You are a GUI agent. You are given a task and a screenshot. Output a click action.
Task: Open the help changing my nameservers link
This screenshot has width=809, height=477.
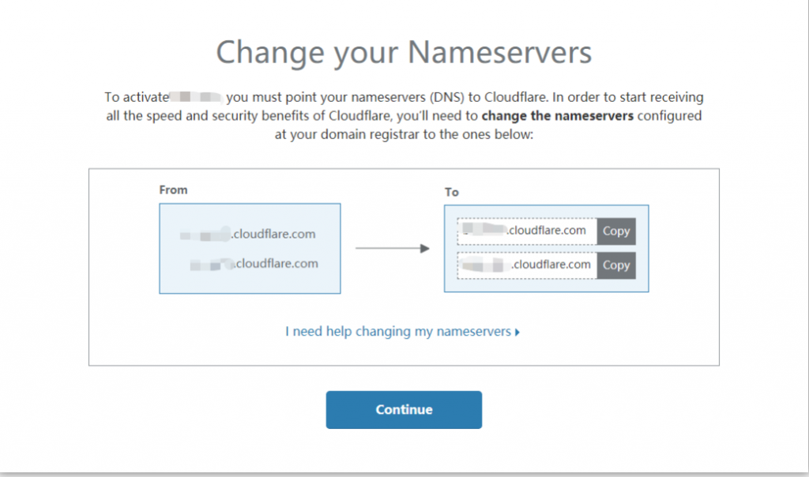[398, 332]
